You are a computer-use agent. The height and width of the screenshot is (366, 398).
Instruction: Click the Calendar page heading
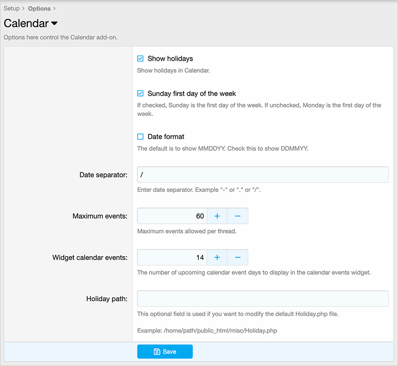[x=26, y=23]
